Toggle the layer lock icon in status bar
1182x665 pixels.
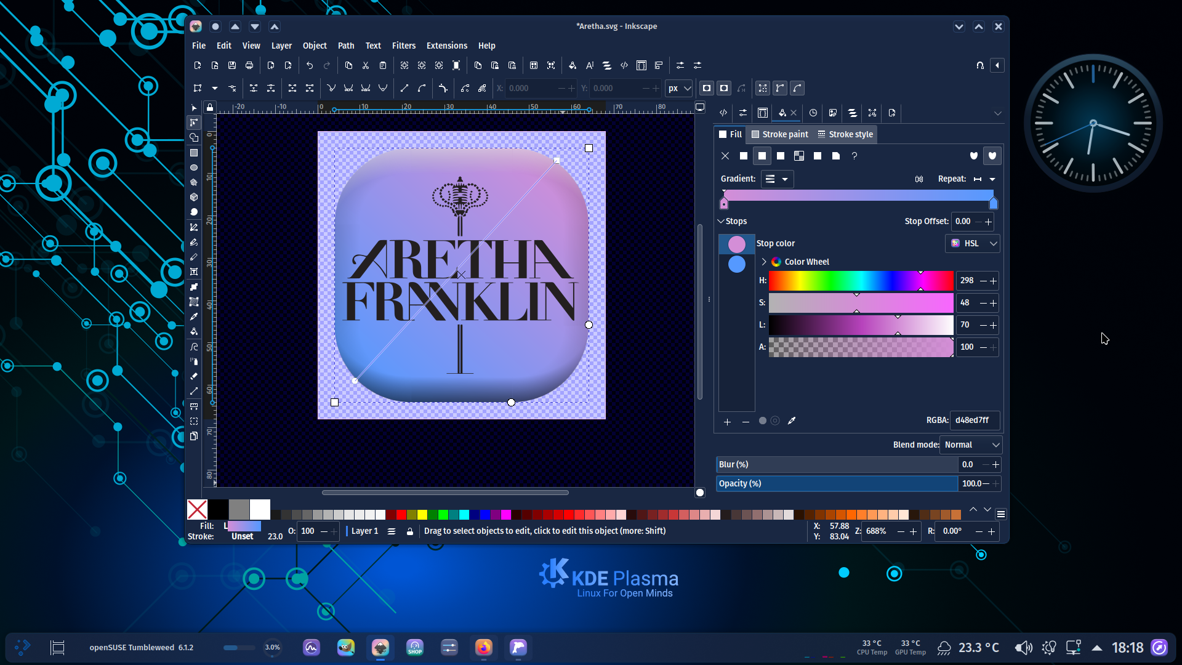click(x=410, y=531)
